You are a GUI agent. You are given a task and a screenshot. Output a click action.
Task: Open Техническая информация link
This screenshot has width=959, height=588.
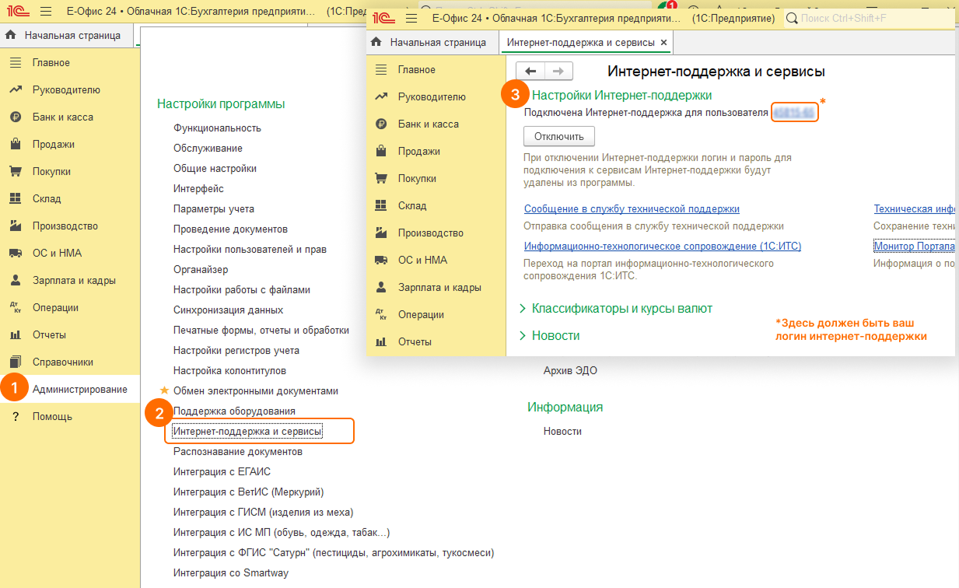(915, 209)
